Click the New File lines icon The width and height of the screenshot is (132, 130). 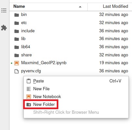click(29, 89)
